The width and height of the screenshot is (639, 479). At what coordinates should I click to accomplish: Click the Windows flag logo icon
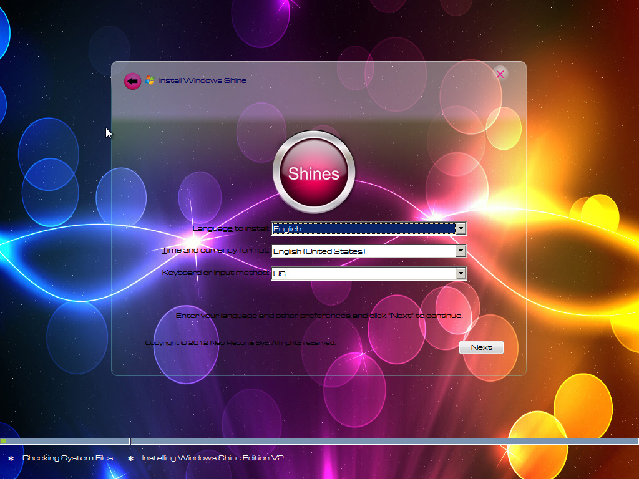point(150,80)
